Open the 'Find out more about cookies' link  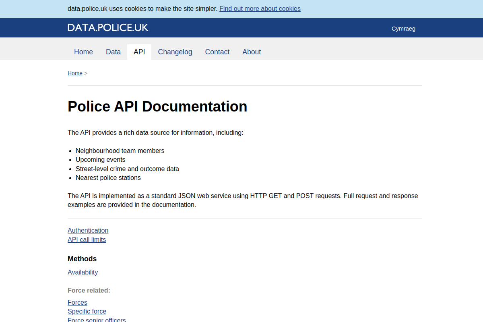(x=260, y=8)
